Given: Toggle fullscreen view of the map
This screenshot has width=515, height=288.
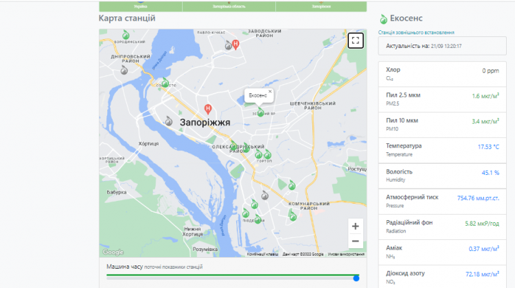Looking at the screenshot, I should tap(355, 40).
